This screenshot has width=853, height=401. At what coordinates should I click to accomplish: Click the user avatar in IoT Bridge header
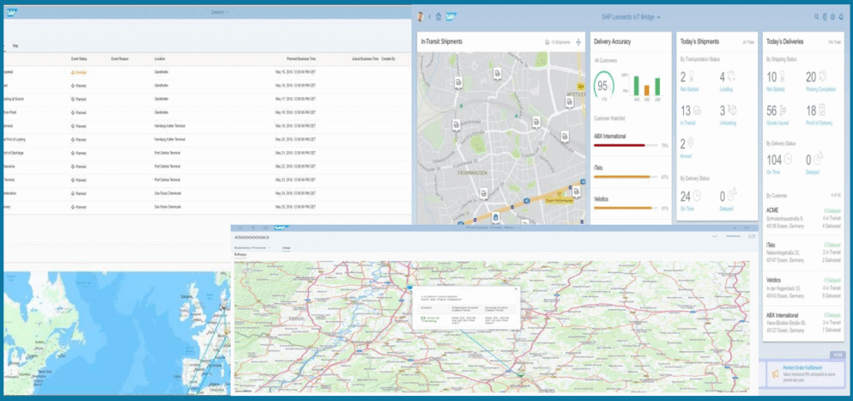(421, 17)
